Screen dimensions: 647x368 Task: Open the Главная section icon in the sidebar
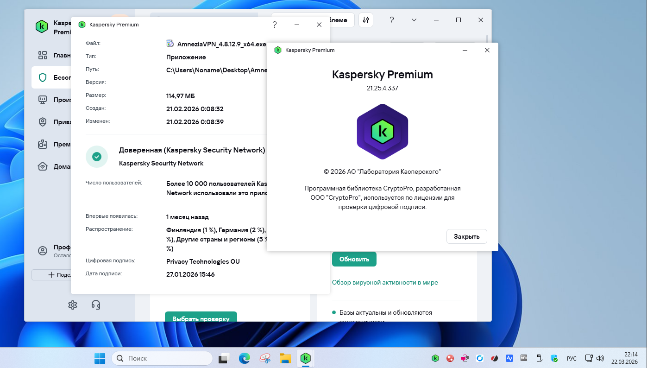click(43, 56)
